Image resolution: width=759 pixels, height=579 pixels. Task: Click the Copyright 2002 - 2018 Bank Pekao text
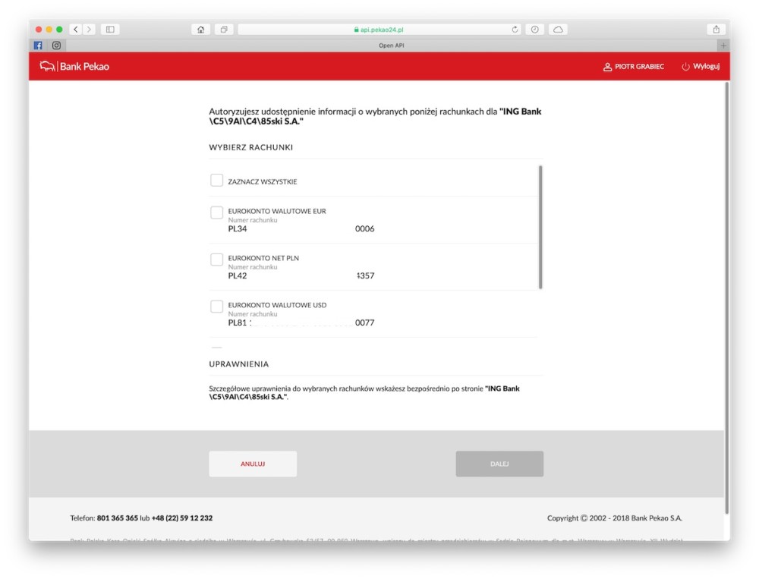point(615,518)
